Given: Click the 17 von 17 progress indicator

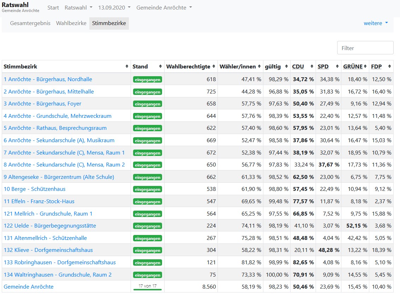Looking at the screenshot, I should pyautogui.click(x=148, y=286).
